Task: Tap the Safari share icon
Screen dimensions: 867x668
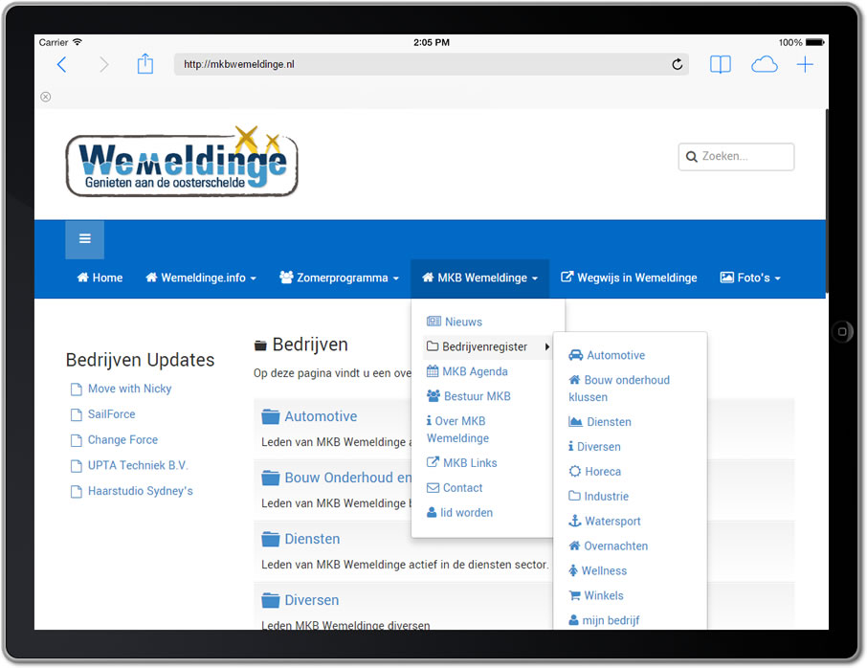Action: pos(144,64)
